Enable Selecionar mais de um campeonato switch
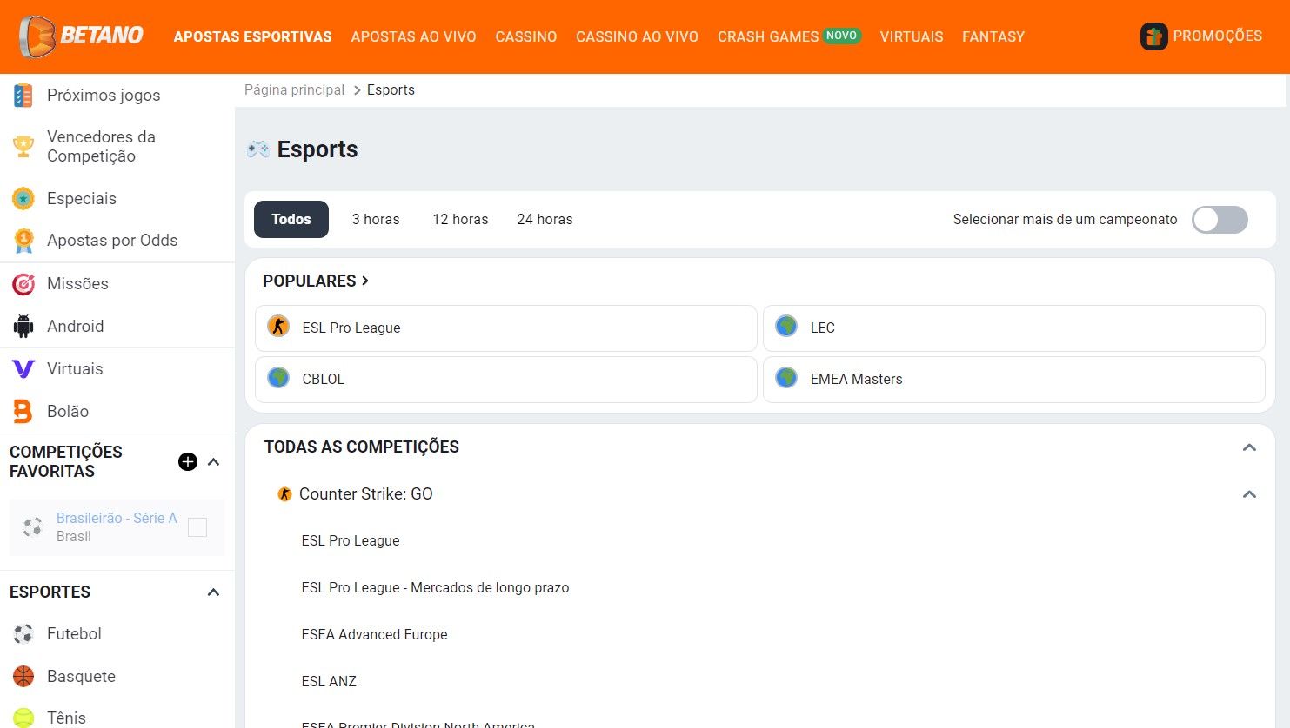This screenshot has height=728, width=1290. click(1220, 220)
